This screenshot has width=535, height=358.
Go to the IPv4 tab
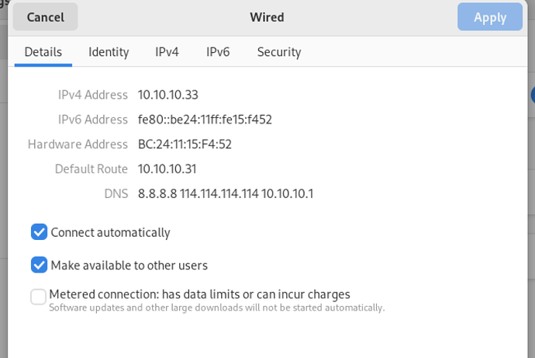tap(167, 52)
